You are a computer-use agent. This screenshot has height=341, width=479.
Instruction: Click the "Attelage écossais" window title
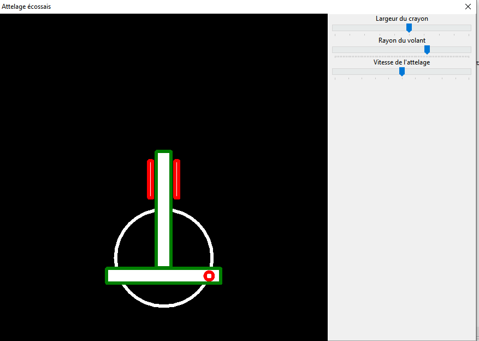coord(27,7)
